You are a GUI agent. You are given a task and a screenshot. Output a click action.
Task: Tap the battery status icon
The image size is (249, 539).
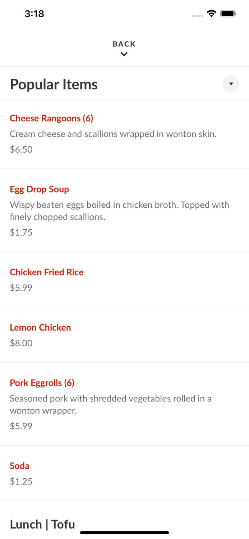click(228, 14)
